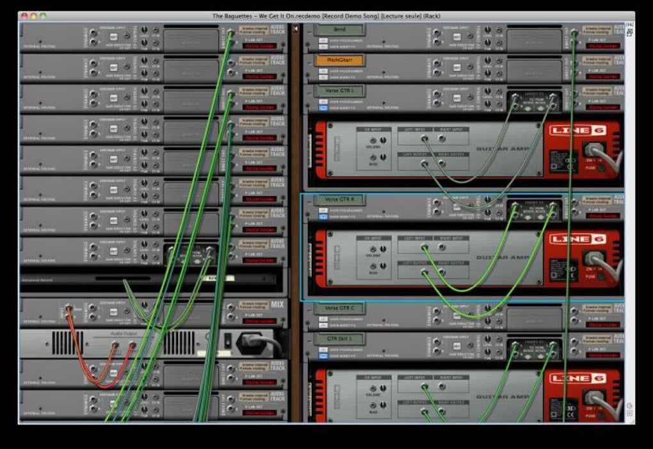Viewport: 653px width, 449px height.
Task: Click the Fuse on the Verse GTR R Line 6 amp
Action: [x=601, y=277]
